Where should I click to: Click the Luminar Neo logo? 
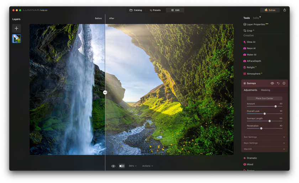(x=35, y=10)
